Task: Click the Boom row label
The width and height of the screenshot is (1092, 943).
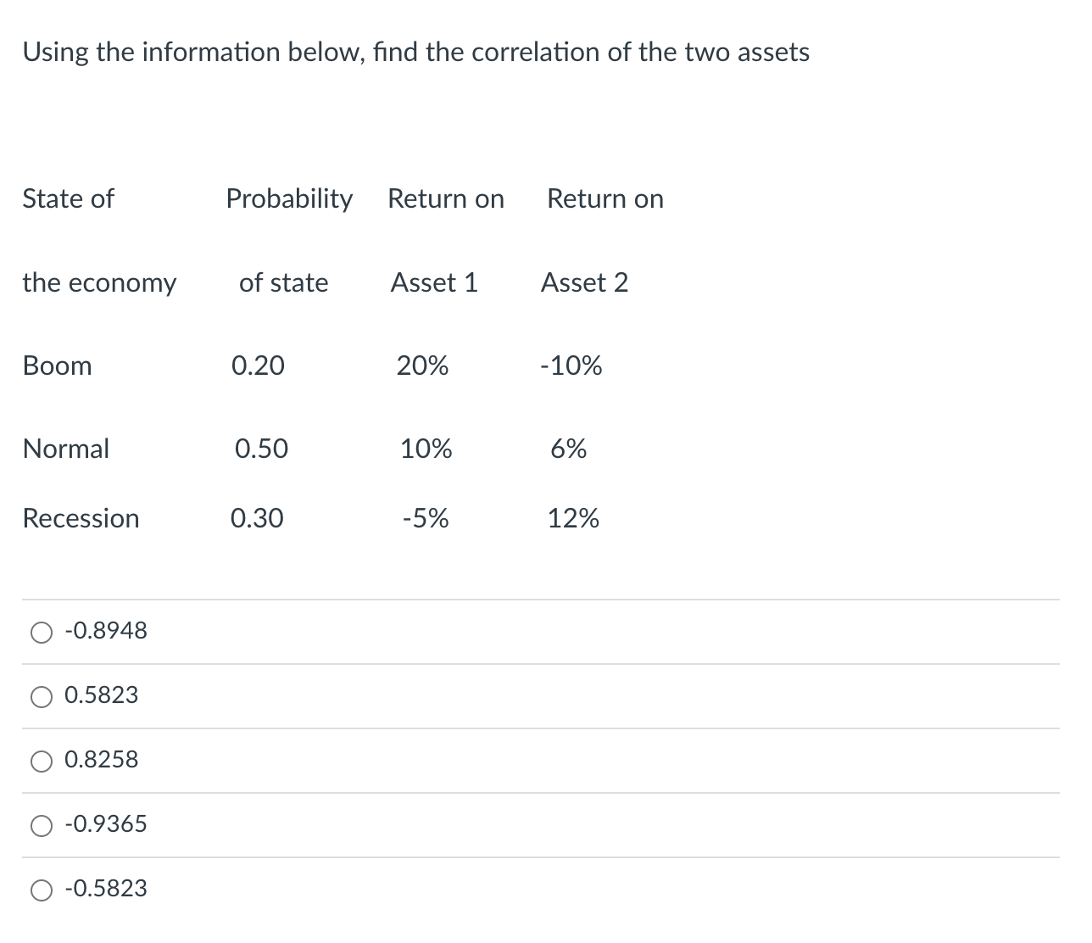Action: point(58,366)
